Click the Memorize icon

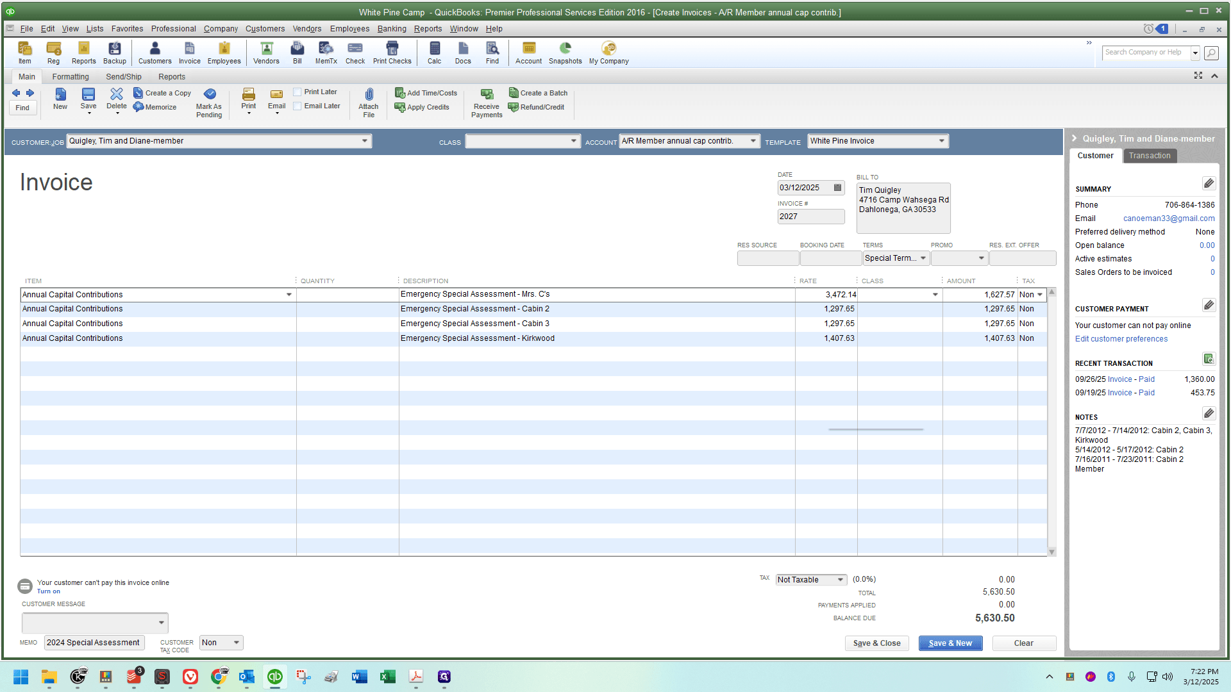point(155,107)
